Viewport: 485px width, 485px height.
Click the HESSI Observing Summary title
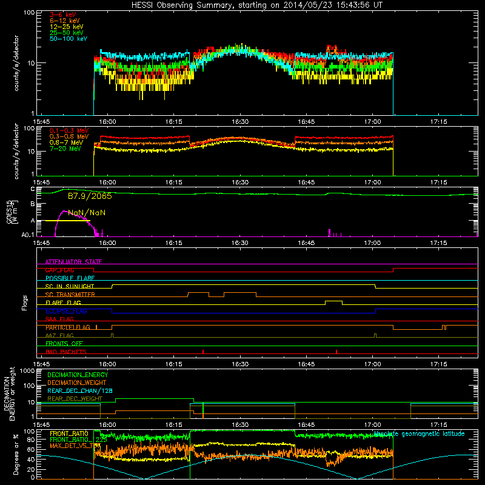(256, 5)
